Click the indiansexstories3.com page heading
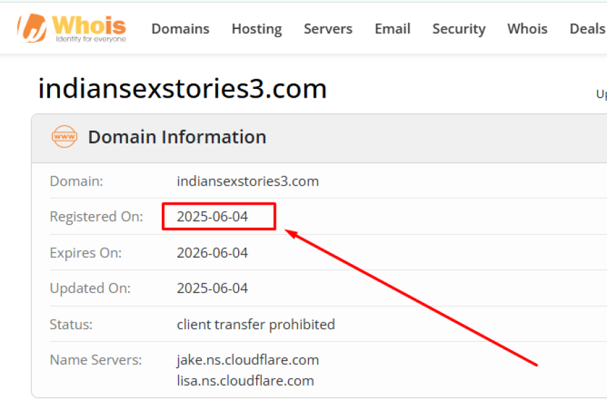Viewport: 607px width, 410px height. point(182,89)
